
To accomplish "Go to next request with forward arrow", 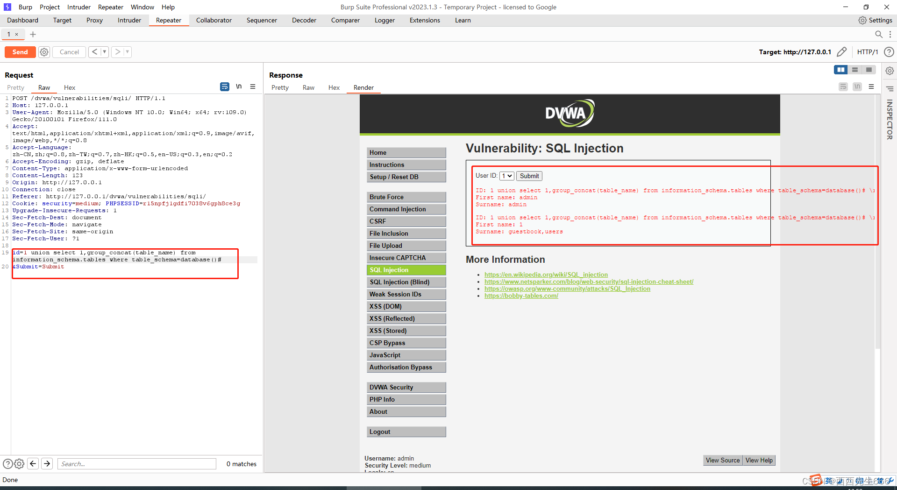I will pos(118,52).
